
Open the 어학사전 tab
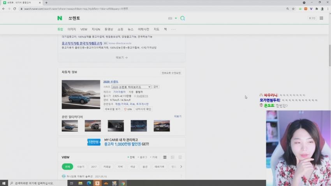(x=143, y=29)
